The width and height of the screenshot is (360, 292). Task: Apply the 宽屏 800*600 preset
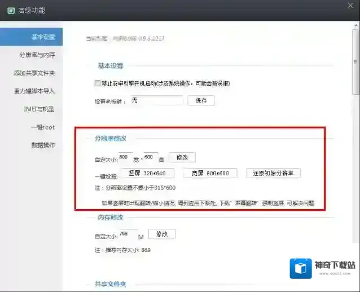209,173
